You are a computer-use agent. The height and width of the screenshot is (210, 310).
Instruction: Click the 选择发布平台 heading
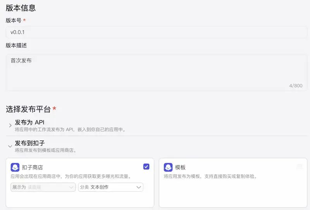[28, 109]
